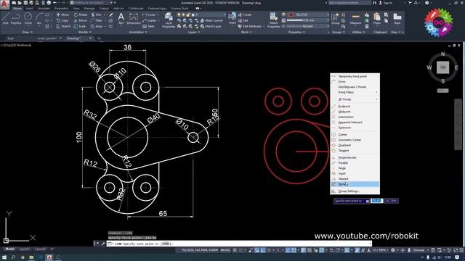Open the Insert ribbon tab
This screenshot has width=465, height=261.
pyautogui.click(x=30, y=8)
